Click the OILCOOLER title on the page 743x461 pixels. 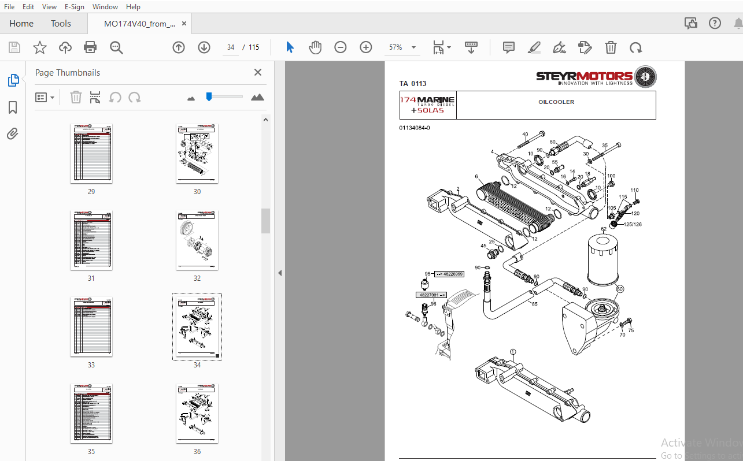556,102
